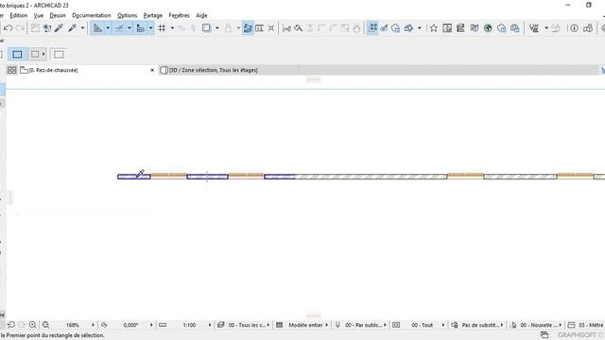Click the Redo arrow icon
This screenshot has width=605, height=340.
point(20,28)
